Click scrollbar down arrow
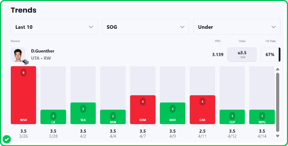 pos(278,136)
